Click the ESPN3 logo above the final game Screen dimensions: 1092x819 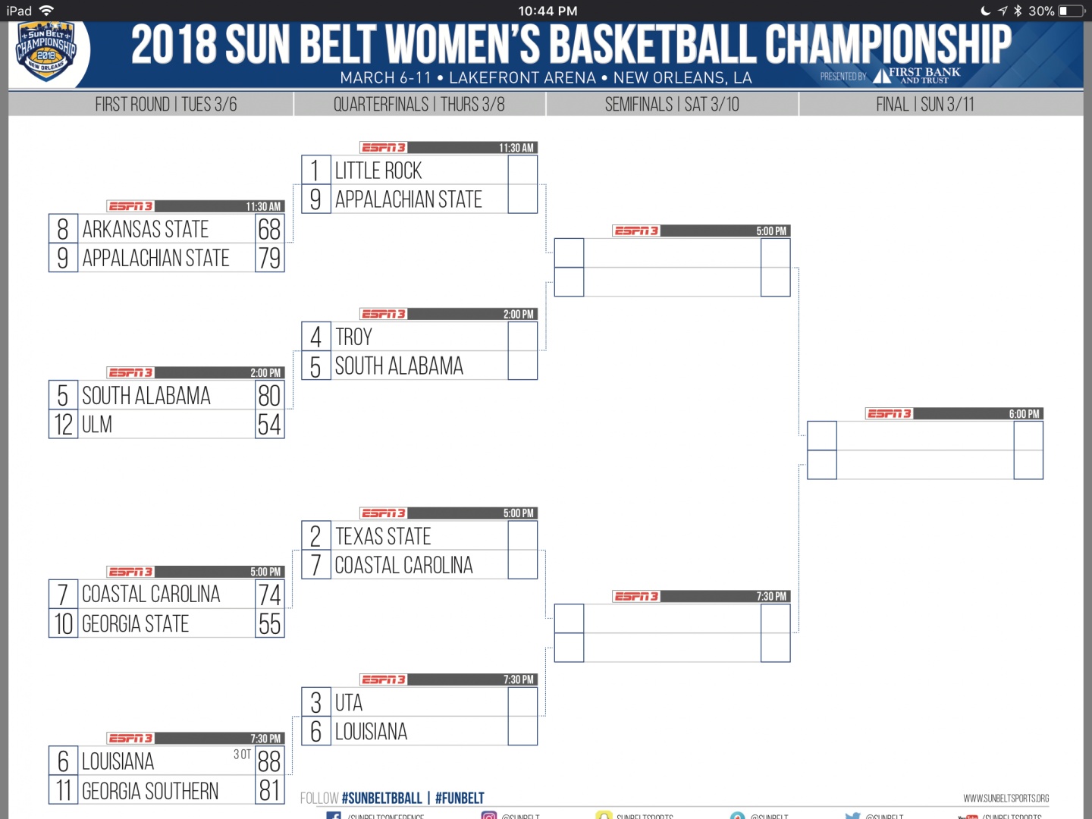coord(890,414)
